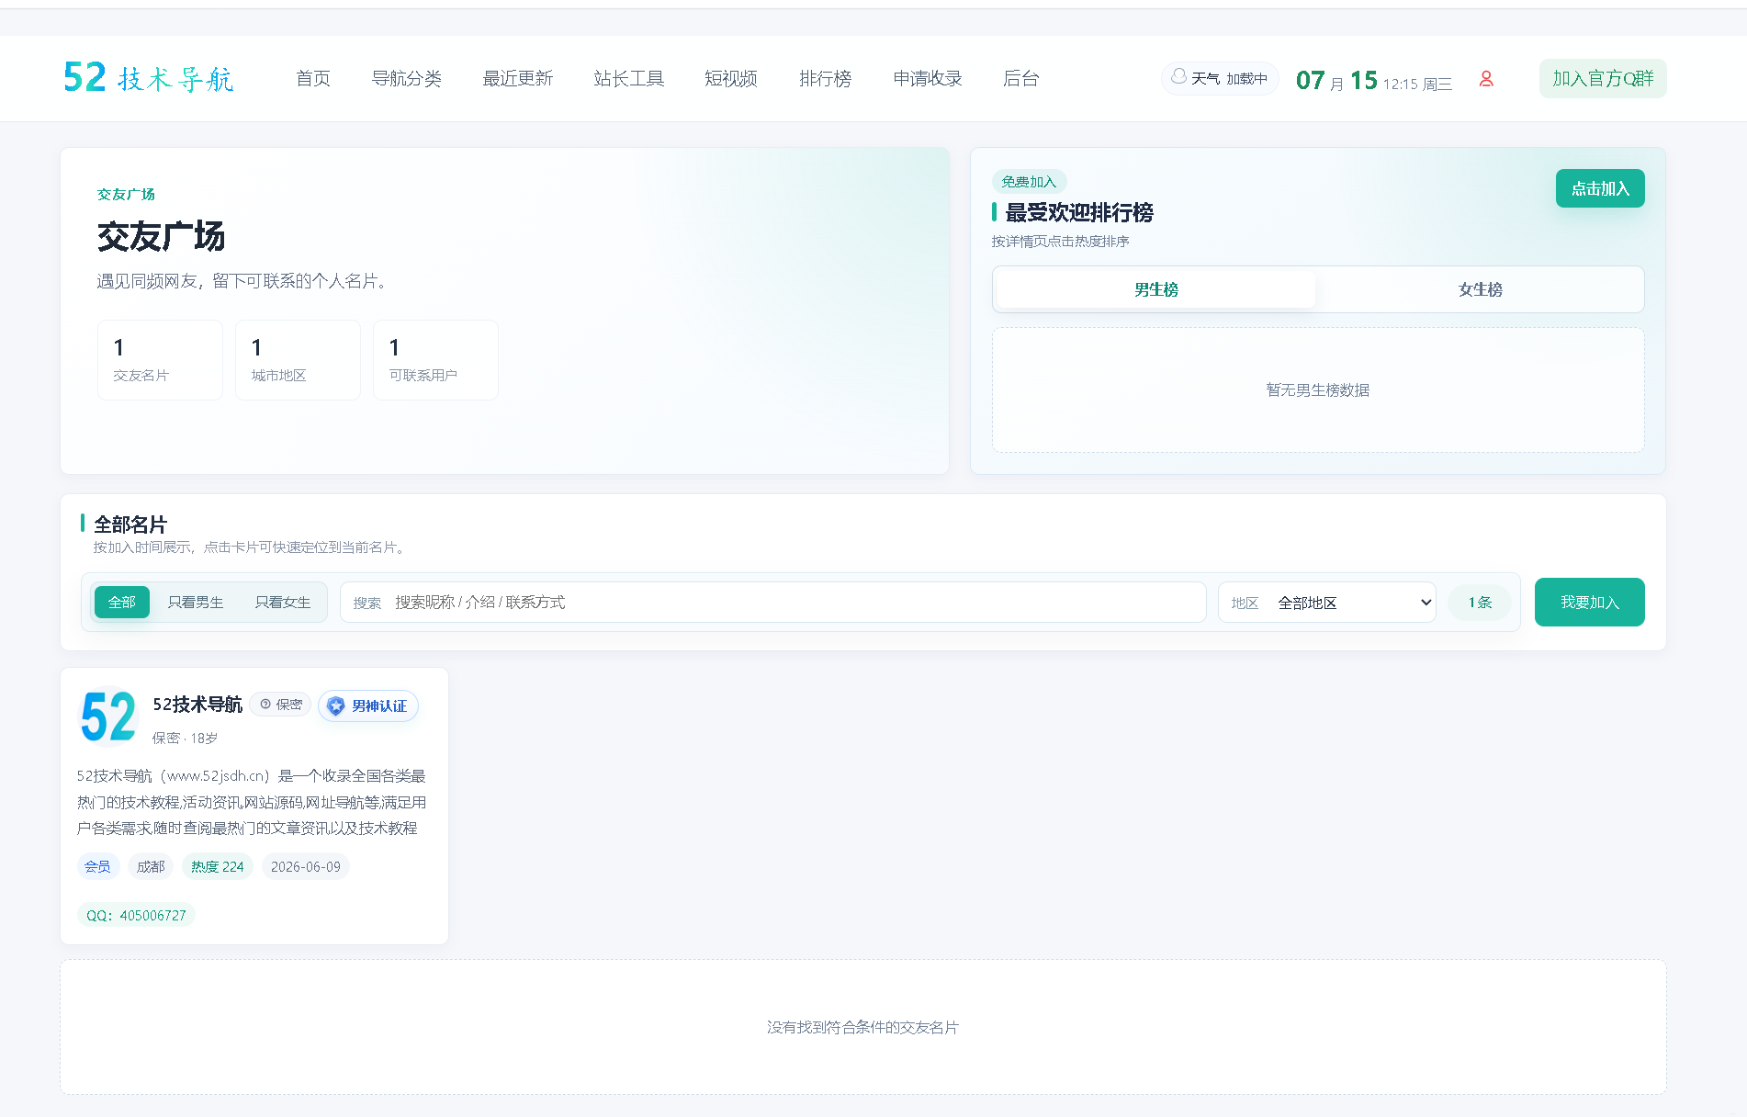Click the 暂无男生榜数据 placeholder
The height and width of the screenshot is (1117, 1747).
(x=1318, y=390)
